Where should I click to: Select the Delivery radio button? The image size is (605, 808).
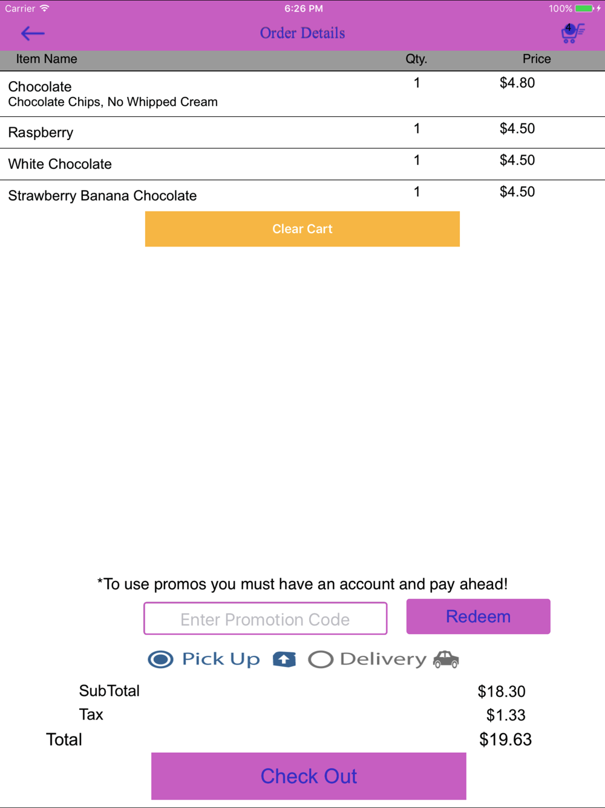coord(321,660)
